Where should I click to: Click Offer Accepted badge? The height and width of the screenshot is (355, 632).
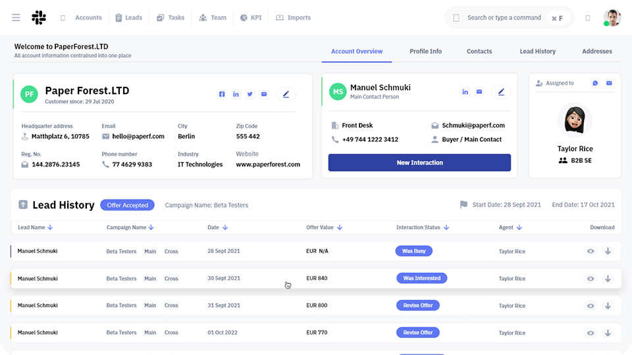point(127,205)
